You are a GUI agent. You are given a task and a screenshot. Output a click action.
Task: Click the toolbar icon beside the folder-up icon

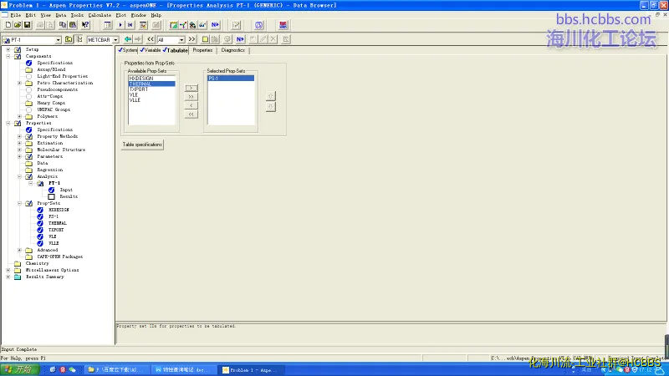click(79, 39)
